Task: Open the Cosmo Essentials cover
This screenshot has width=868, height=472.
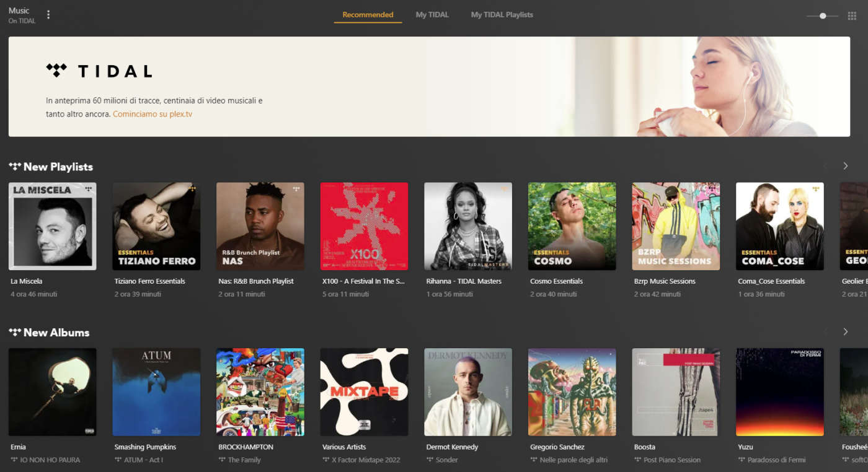Action: click(572, 226)
